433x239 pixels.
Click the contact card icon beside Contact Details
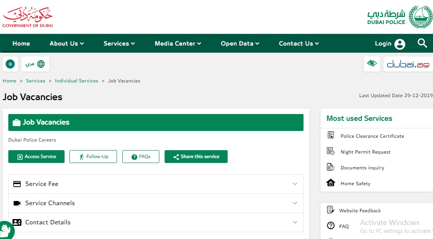[17, 222]
